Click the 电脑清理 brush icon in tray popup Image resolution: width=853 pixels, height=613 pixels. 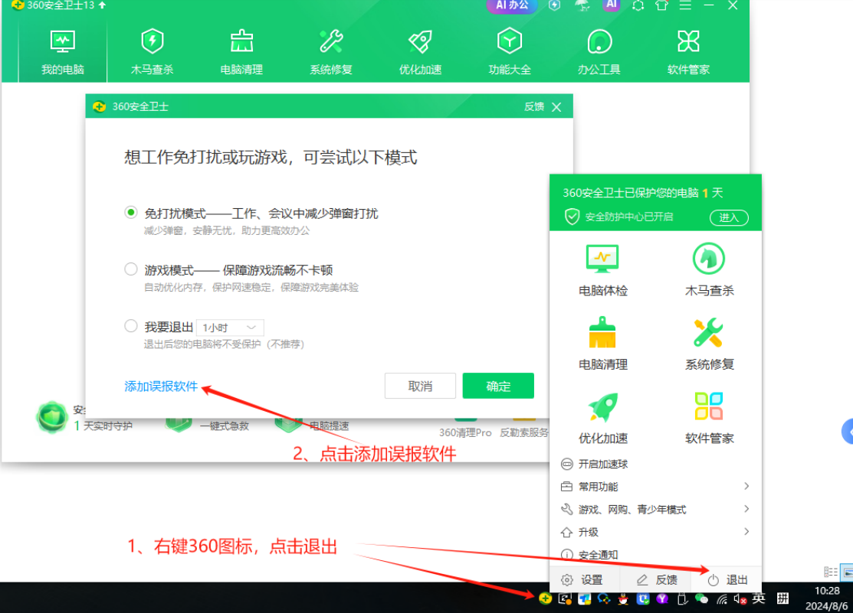(x=602, y=332)
